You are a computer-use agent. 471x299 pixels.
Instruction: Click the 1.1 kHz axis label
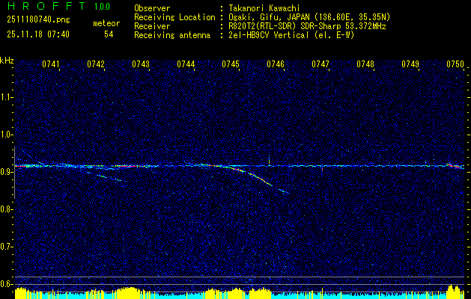pos(7,97)
